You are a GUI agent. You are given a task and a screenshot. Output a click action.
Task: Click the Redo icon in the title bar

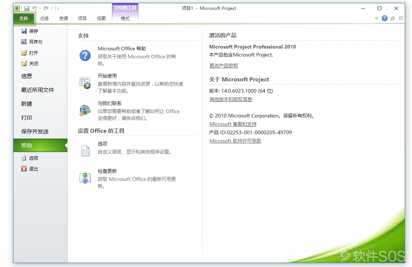coord(46,8)
